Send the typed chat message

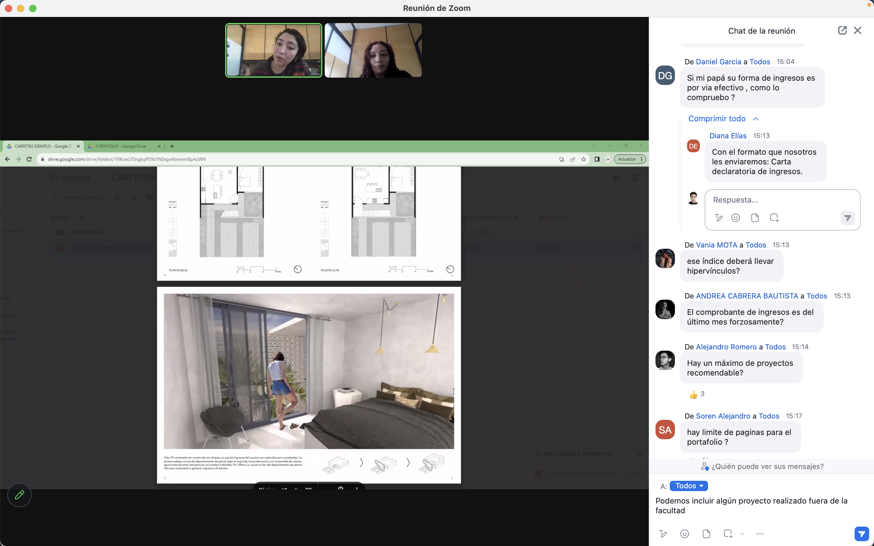(861, 534)
